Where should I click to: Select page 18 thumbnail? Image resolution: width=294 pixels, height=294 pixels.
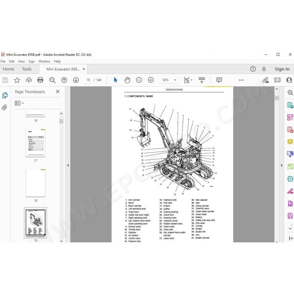36,183
